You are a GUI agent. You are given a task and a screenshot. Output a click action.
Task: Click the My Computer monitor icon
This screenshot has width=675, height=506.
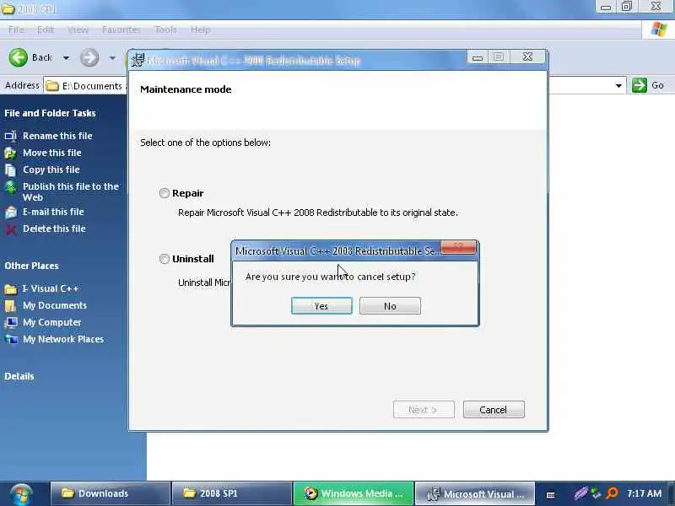click(11, 323)
